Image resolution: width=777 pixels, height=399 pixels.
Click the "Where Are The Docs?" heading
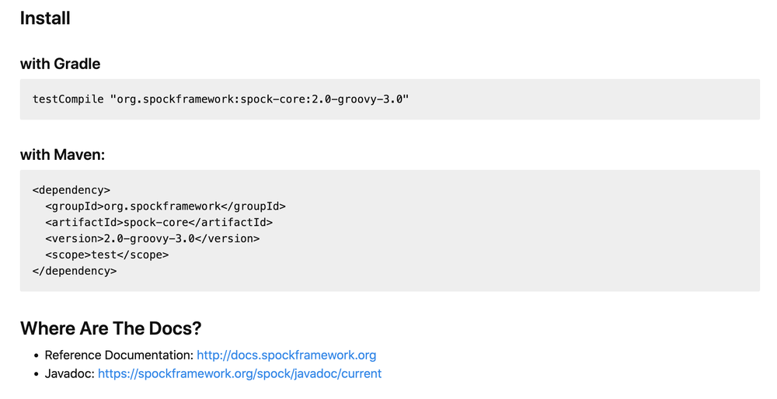click(110, 328)
